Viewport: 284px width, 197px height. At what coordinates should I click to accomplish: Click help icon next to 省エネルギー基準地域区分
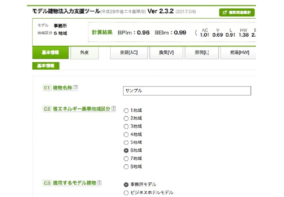[114, 109]
